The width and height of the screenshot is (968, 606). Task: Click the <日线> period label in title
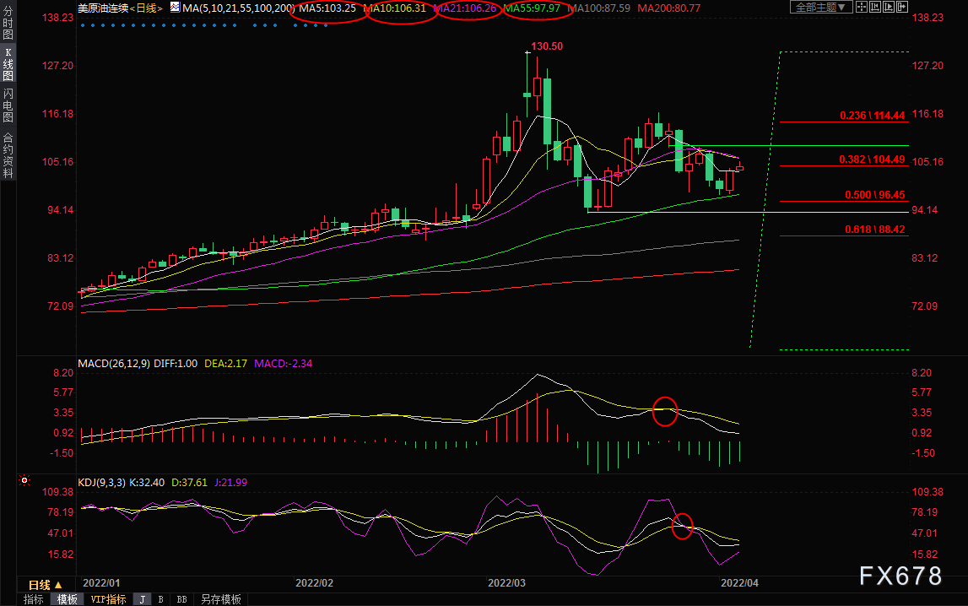tap(149, 8)
